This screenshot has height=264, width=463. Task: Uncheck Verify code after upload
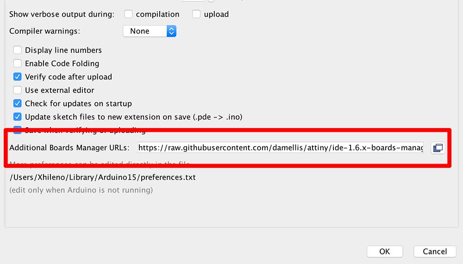tap(18, 77)
